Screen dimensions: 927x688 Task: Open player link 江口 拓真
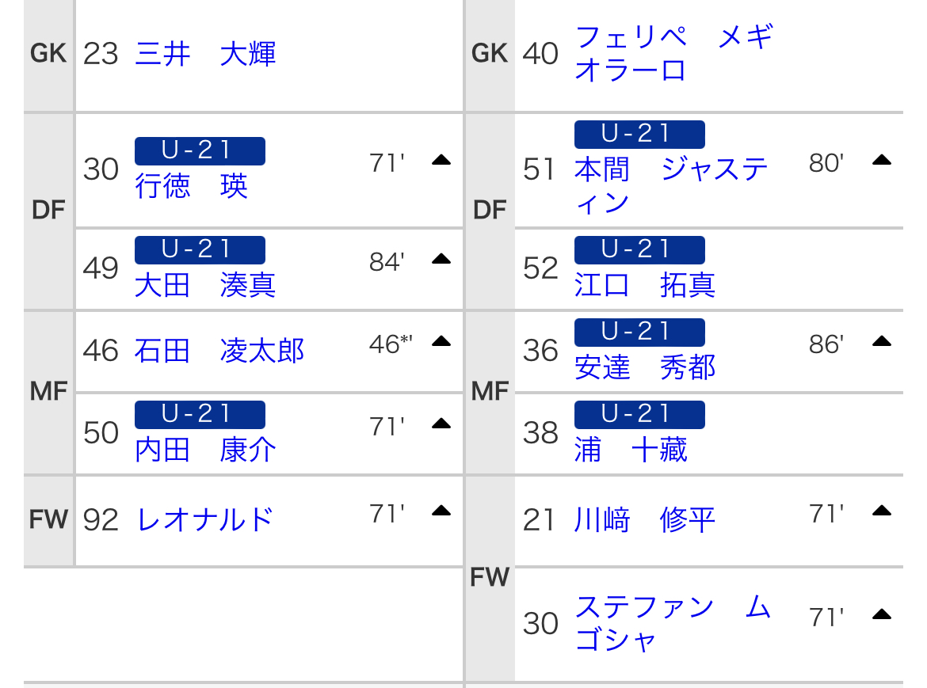645,285
